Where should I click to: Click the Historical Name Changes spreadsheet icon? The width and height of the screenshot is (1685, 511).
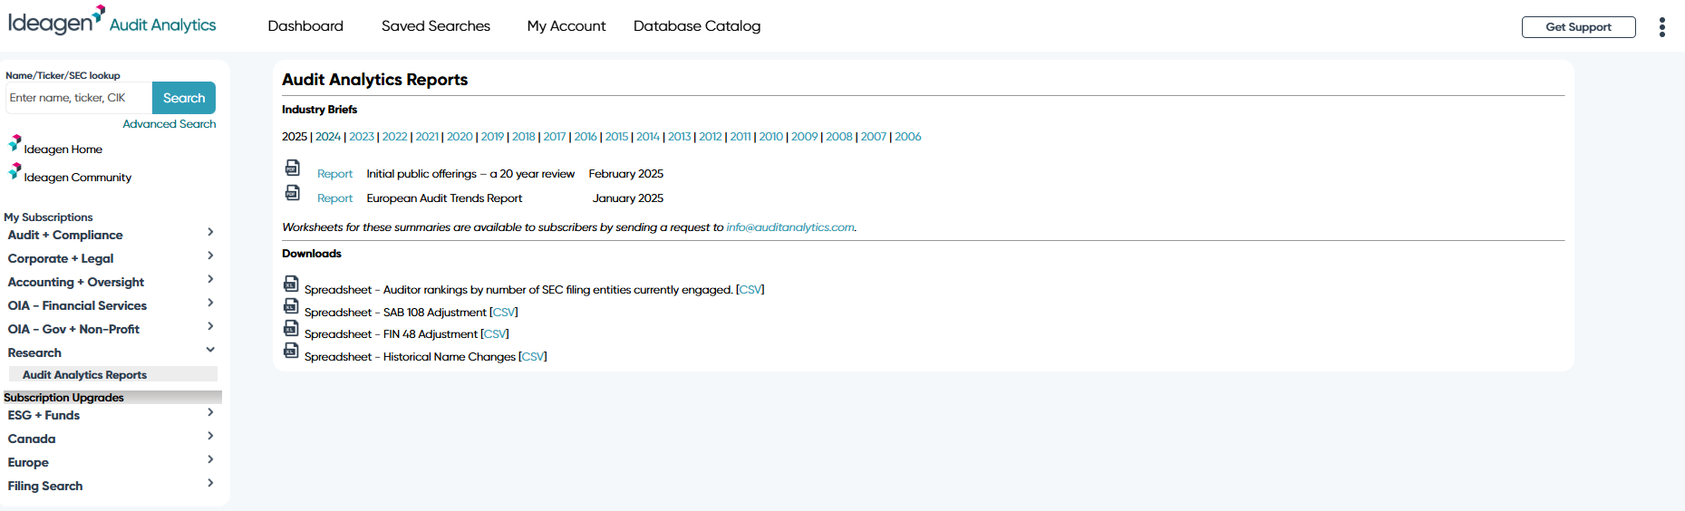(x=291, y=351)
